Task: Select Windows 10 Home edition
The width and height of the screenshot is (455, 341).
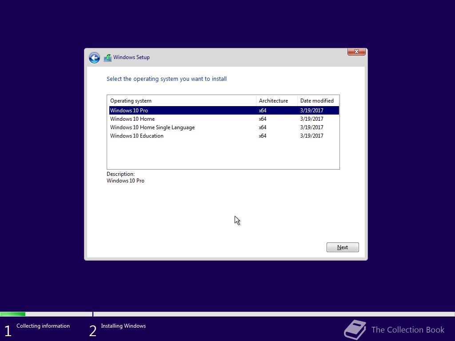Action: tap(224, 119)
